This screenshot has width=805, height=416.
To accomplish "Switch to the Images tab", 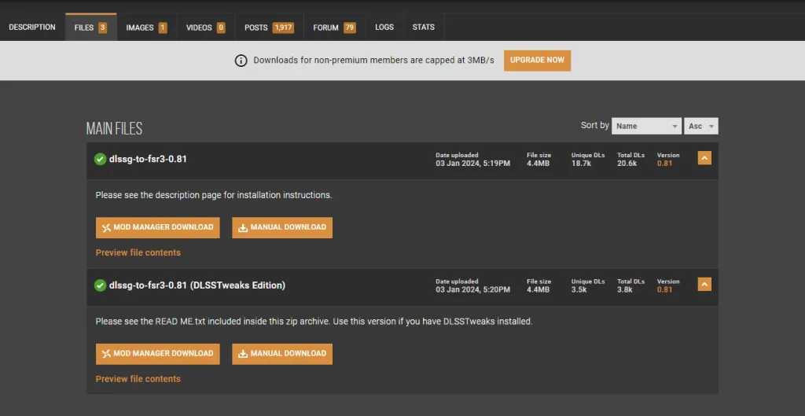I will tap(146, 28).
